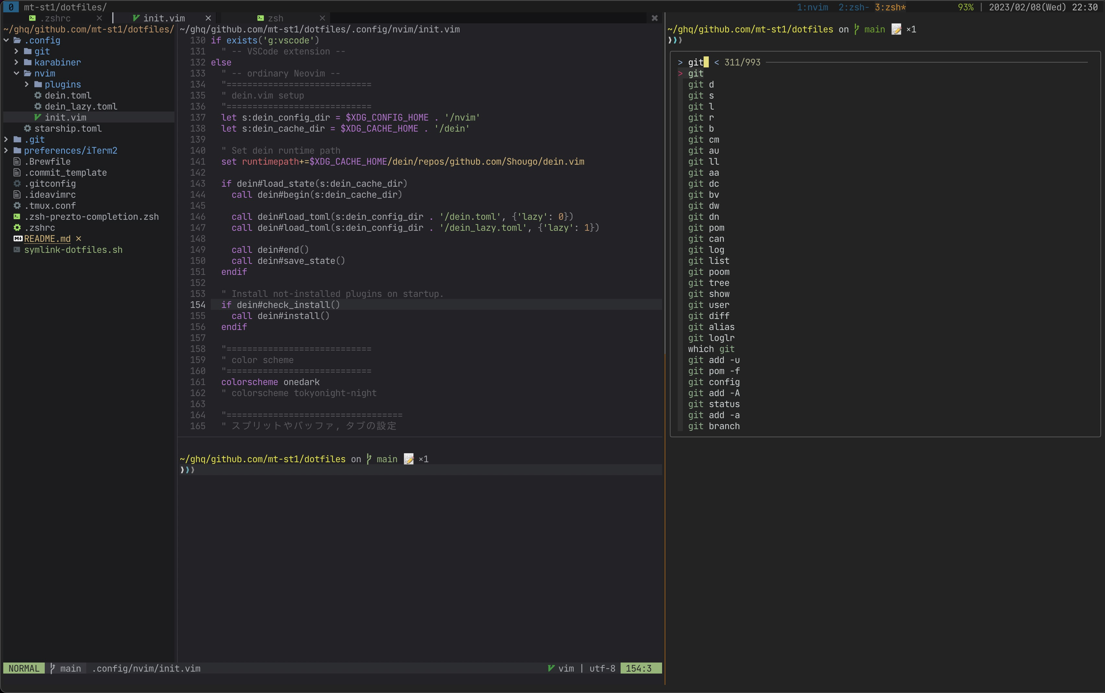Click the markdown icon beside README.md

click(x=18, y=239)
